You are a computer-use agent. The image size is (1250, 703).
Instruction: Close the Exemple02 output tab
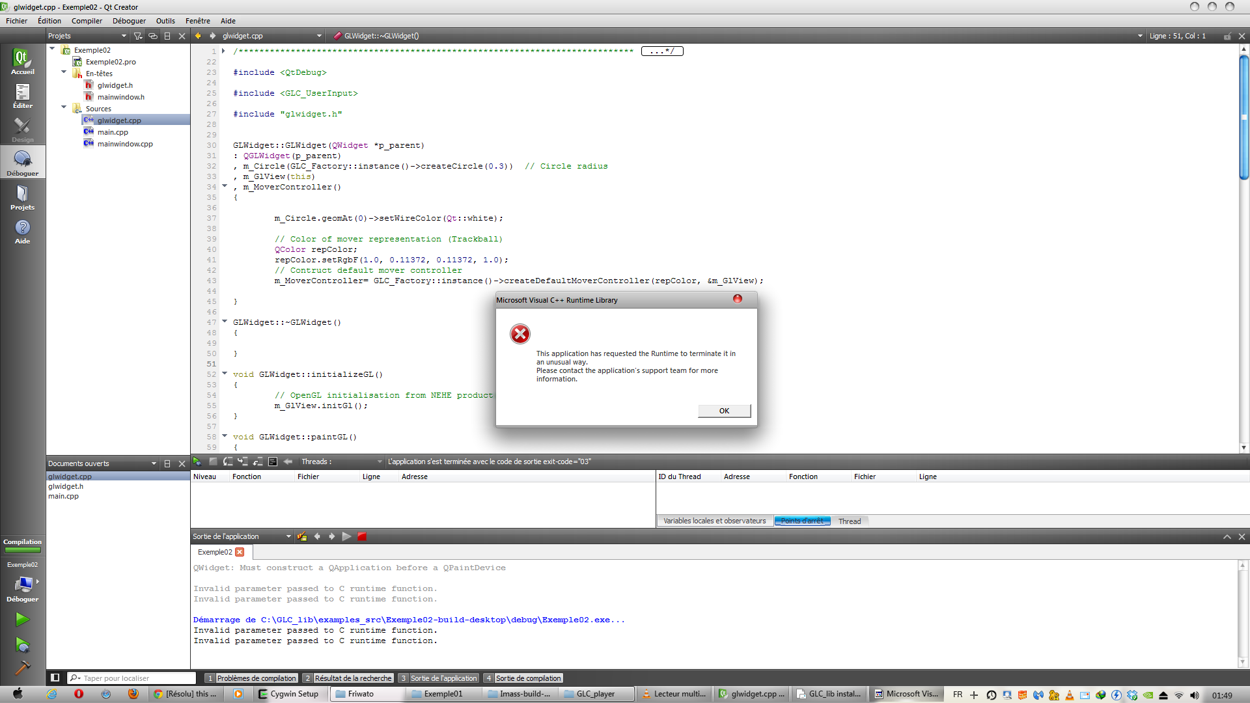click(x=240, y=551)
